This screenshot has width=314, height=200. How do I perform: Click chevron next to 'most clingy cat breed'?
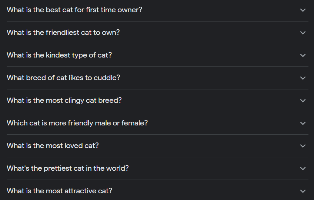click(x=303, y=101)
